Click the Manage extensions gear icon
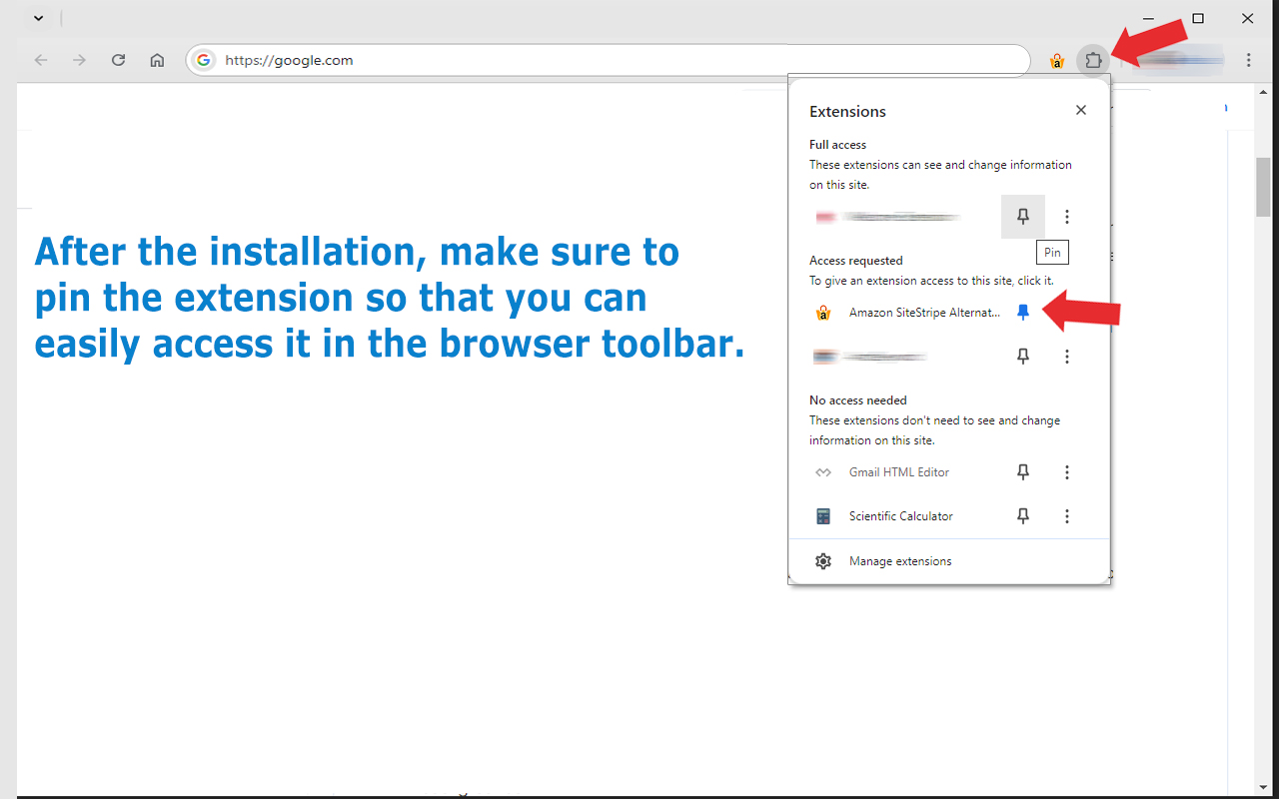This screenshot has height=799, width=1279. [x=823, y=560]
